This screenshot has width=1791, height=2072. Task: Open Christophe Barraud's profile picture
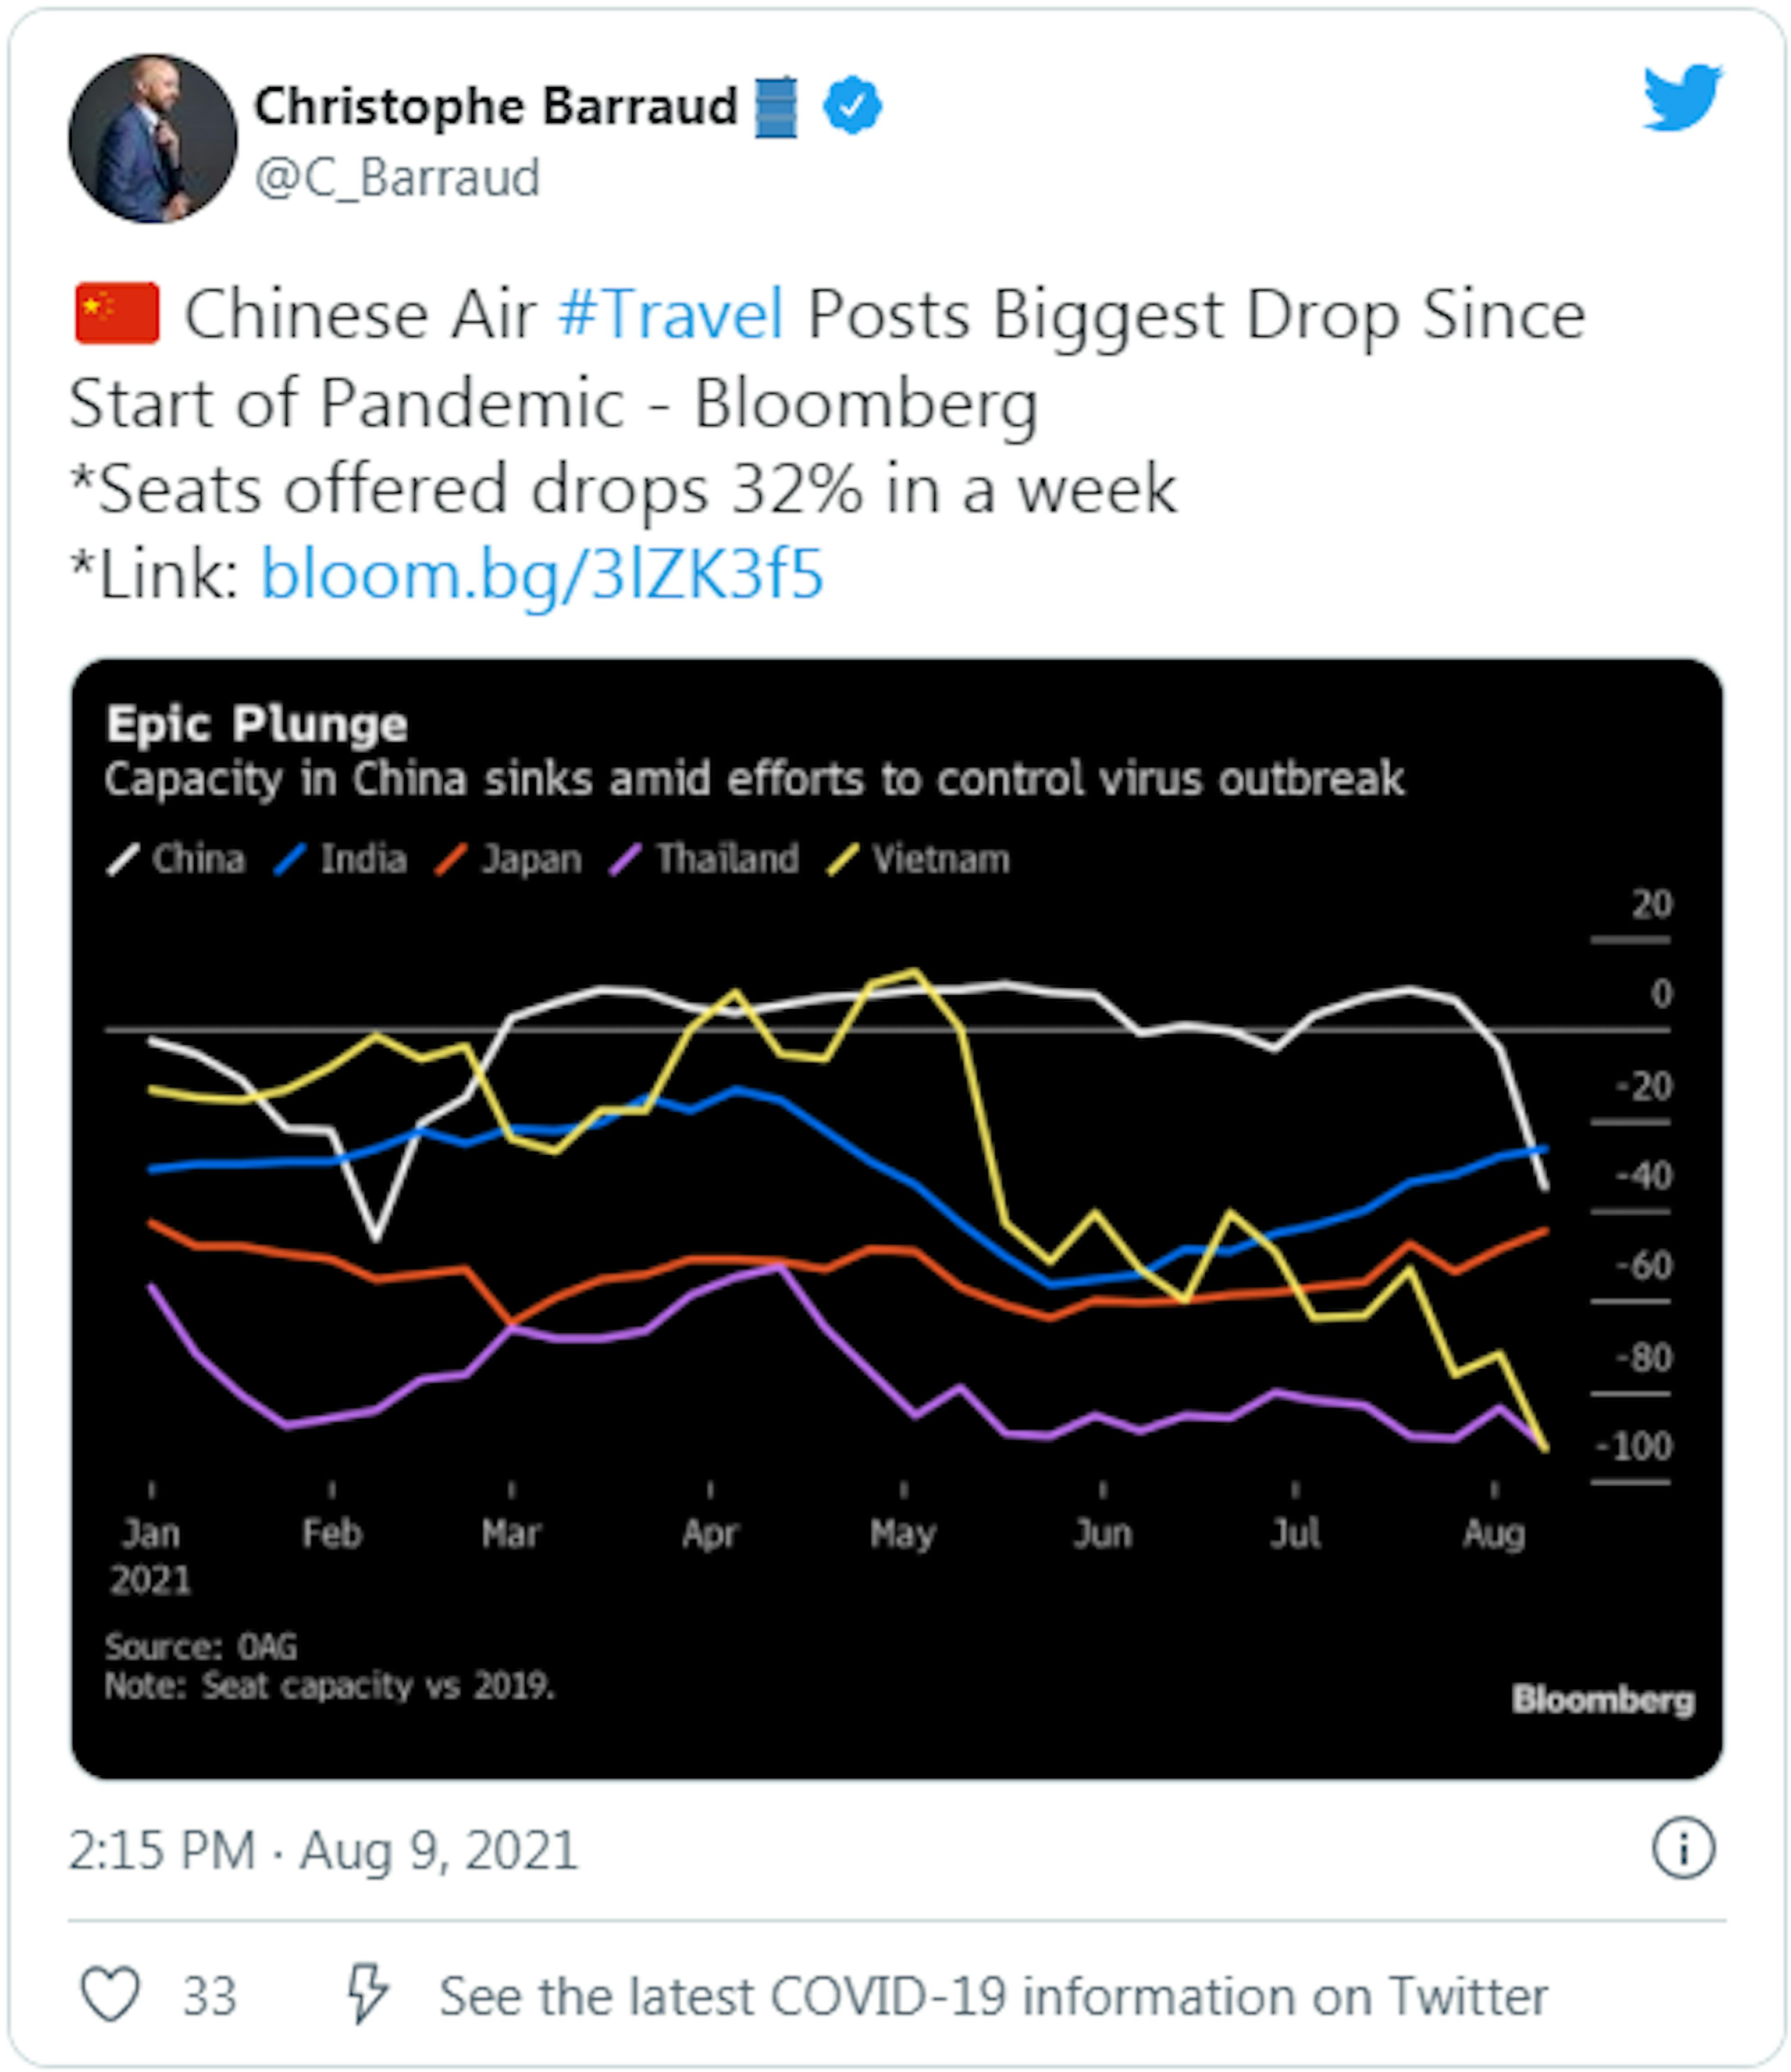point(153,139)
